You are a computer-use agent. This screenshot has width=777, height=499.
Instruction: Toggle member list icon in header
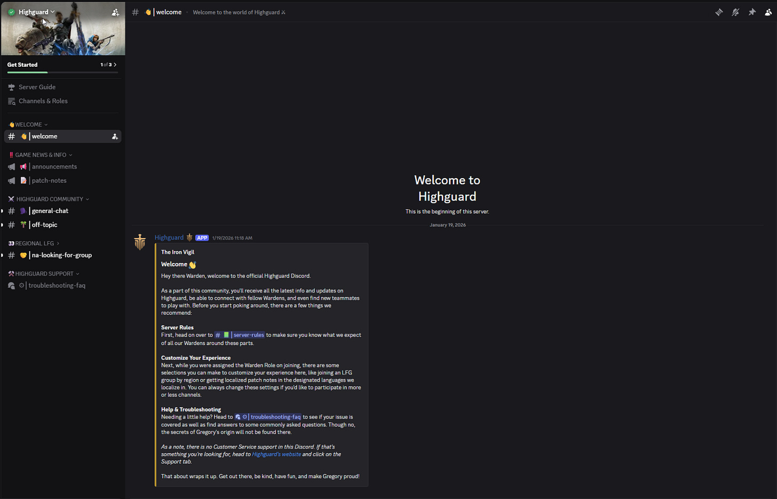768,12
